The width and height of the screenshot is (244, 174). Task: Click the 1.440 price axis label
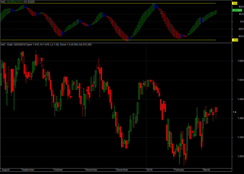pyautogui.click(x=241, y=99)
